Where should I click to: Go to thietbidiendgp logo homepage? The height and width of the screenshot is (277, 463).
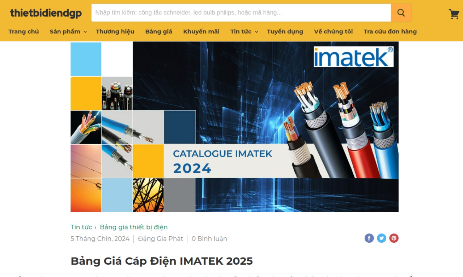click(46, 13)
